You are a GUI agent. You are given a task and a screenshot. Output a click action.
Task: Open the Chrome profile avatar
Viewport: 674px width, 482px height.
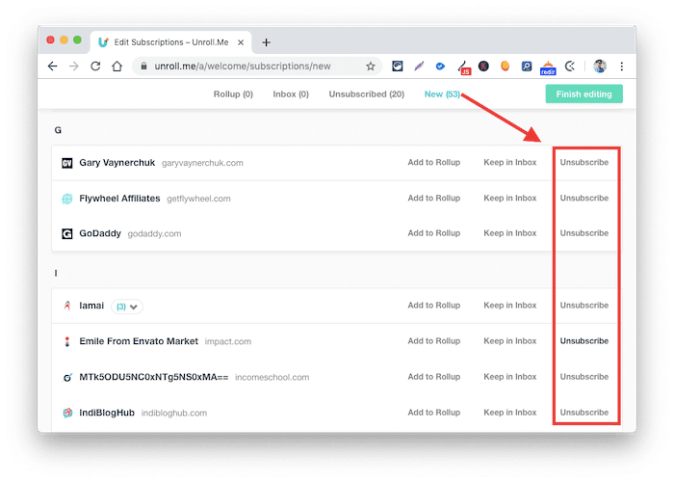[x=600, y=67]
